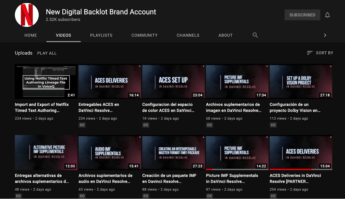Open the Creating an Interoperable Master Format thumbnail
The image size is (345, 199).
[173, 153]
